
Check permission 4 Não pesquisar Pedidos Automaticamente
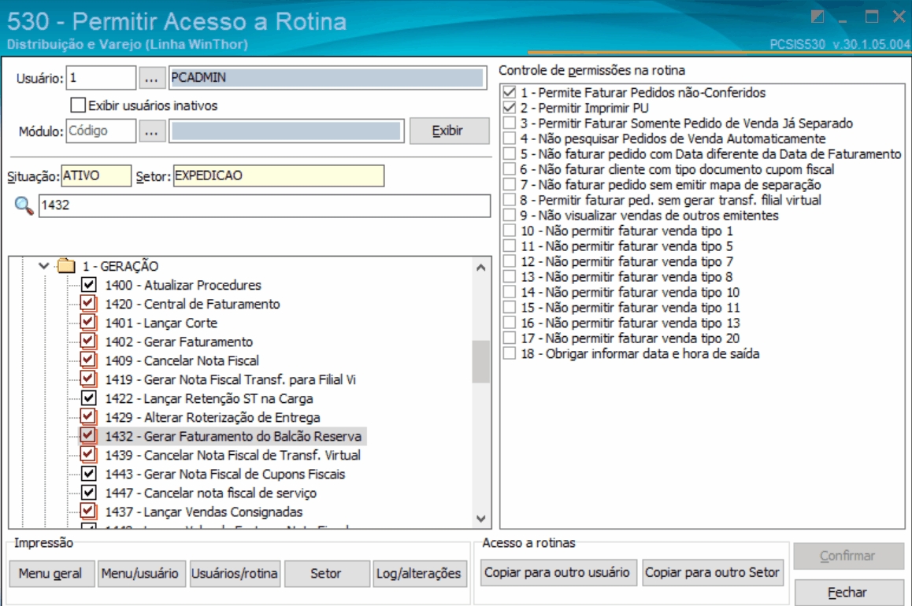point(510,139)
